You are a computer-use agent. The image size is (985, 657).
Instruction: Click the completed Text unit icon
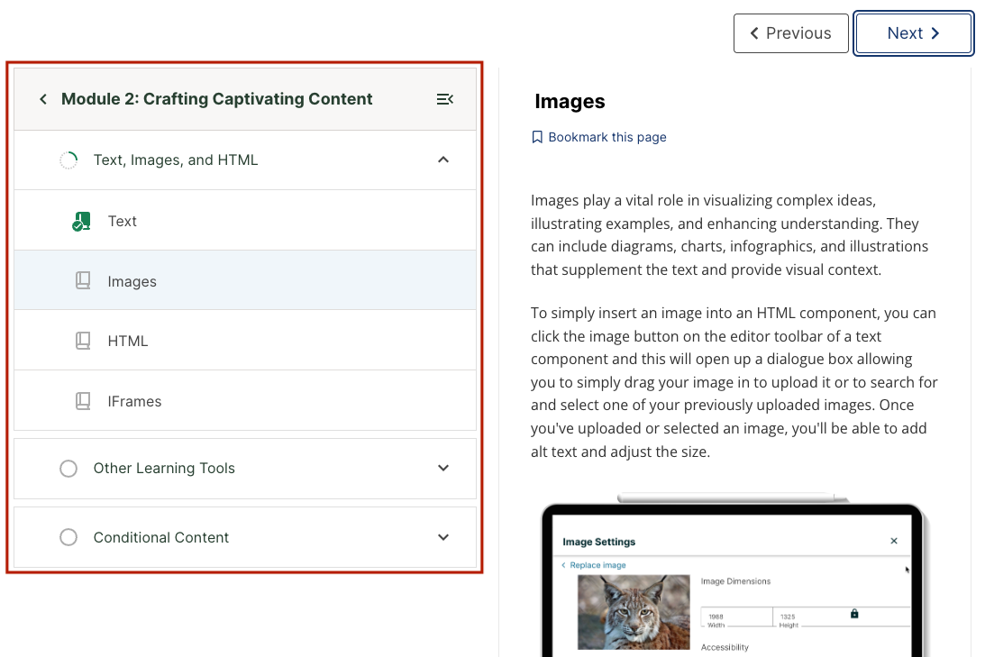tap(81, 222)
